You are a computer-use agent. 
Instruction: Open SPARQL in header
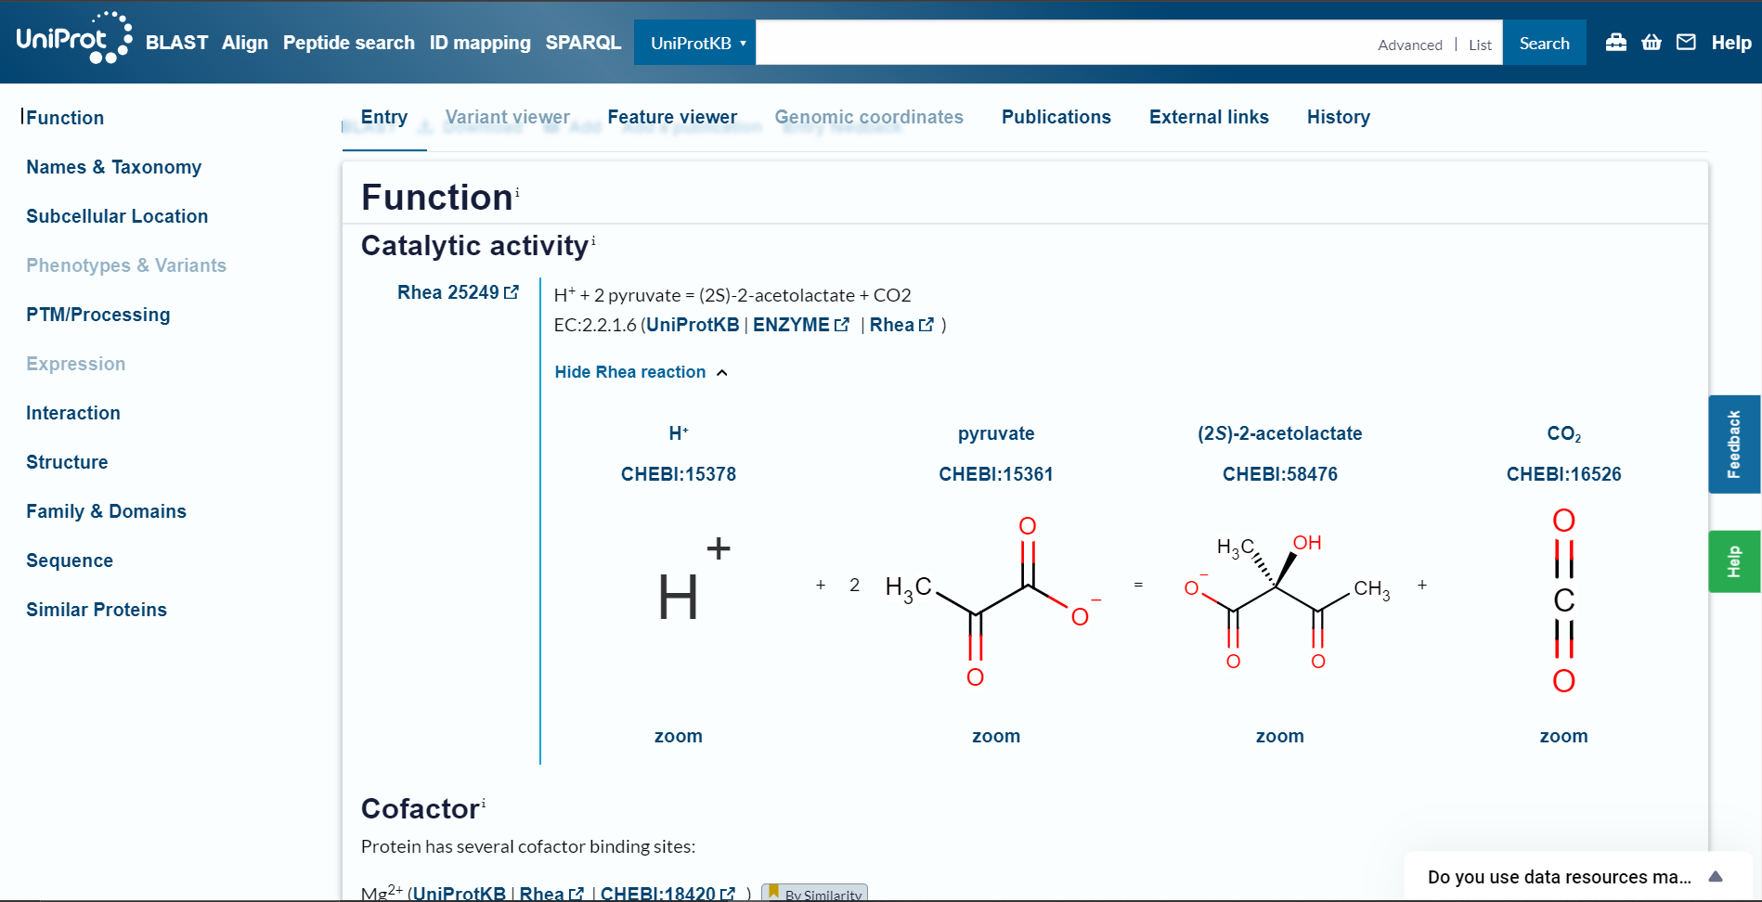click(583, 43)
